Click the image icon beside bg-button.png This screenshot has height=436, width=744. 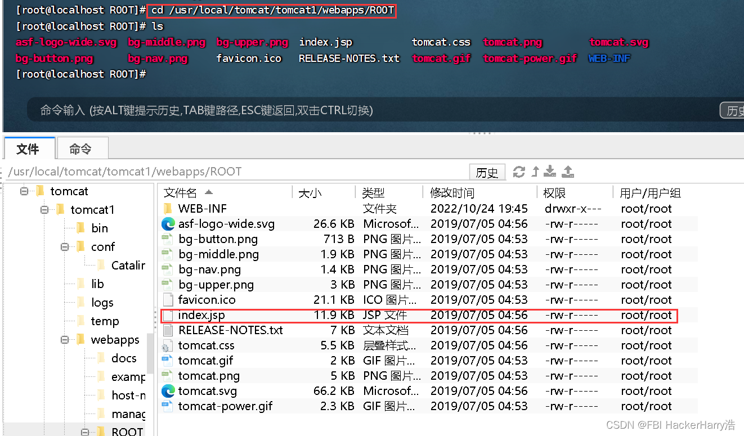click(168, 239)
